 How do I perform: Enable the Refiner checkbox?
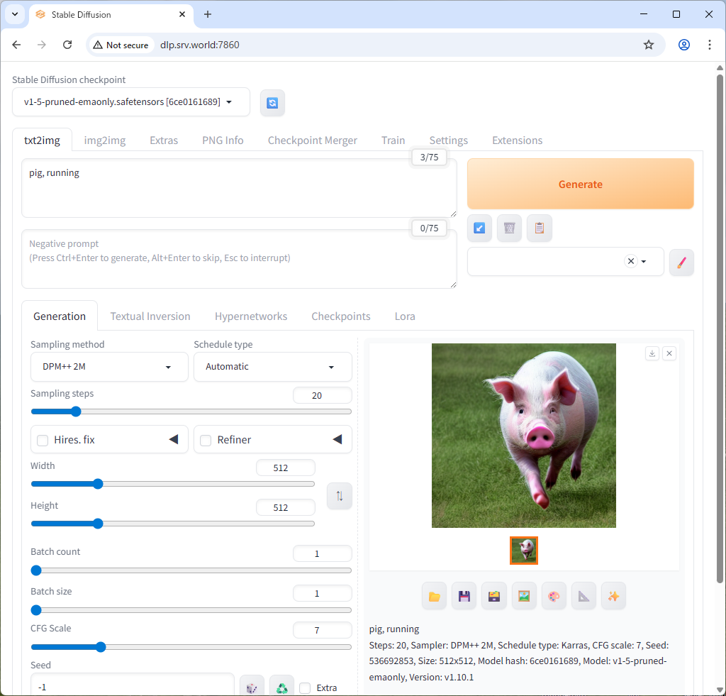(x=206, y=440)
